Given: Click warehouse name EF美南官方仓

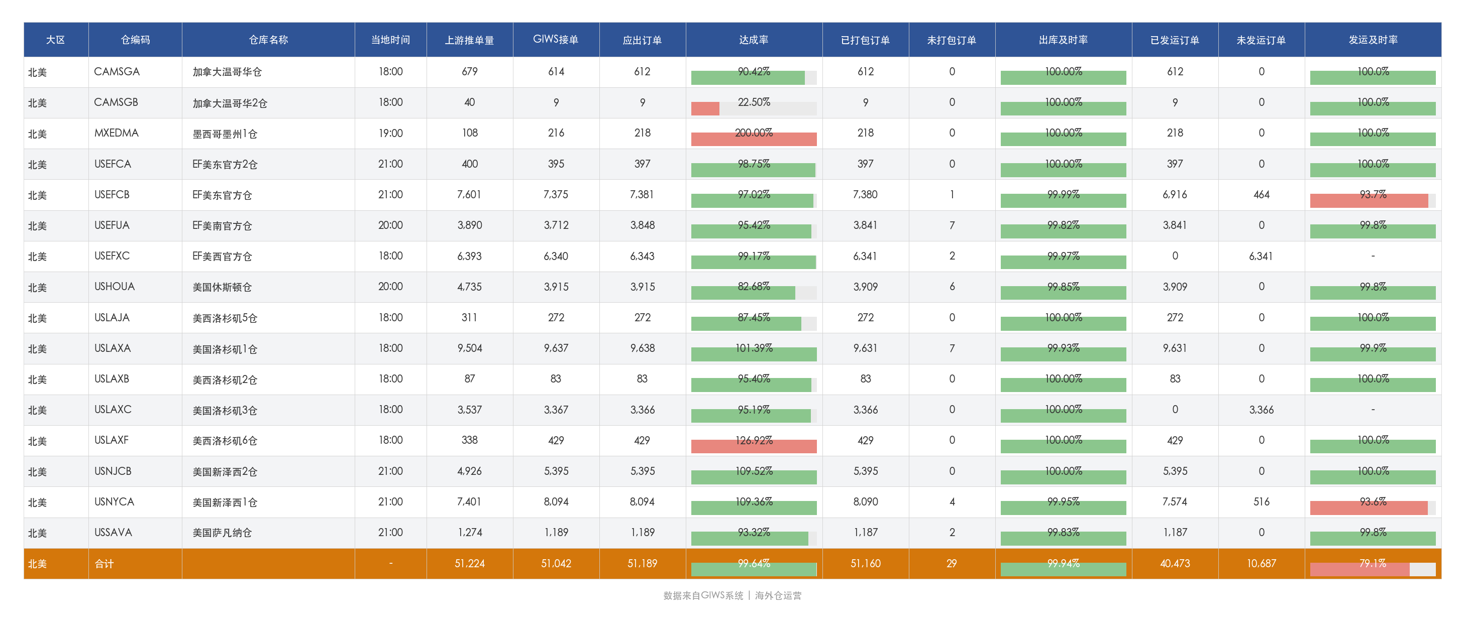Looking at the screenshot, I should coord(222,225).
